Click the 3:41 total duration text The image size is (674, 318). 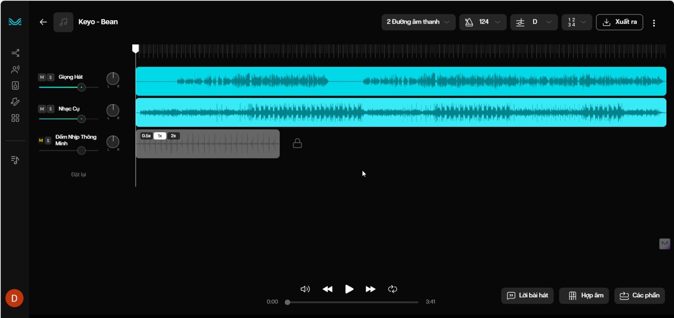pos(431,302)
